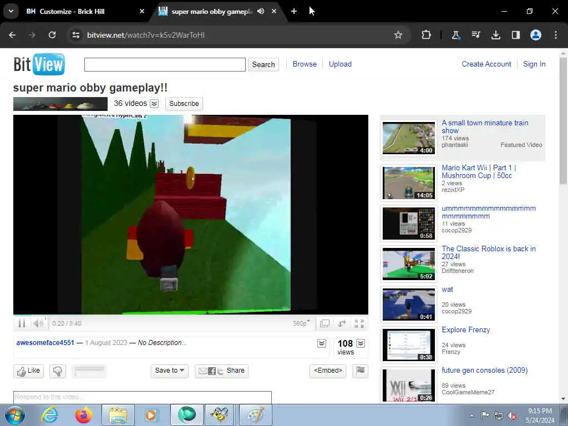Open a new browser tab

pyautogui.click(x=294, y=11)
